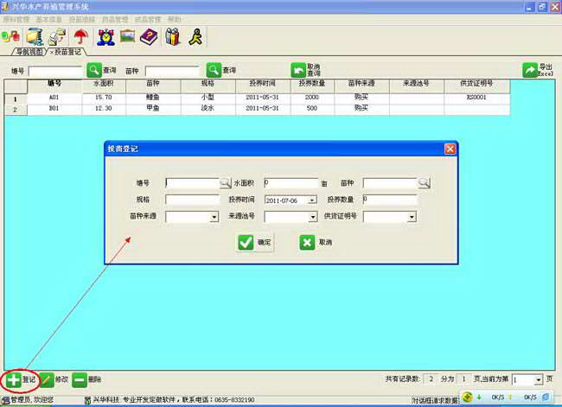Click the people group toolbar icon

[173, 37]
